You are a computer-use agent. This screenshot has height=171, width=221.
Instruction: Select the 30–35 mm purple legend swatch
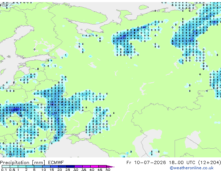click(x=78, y=166)
